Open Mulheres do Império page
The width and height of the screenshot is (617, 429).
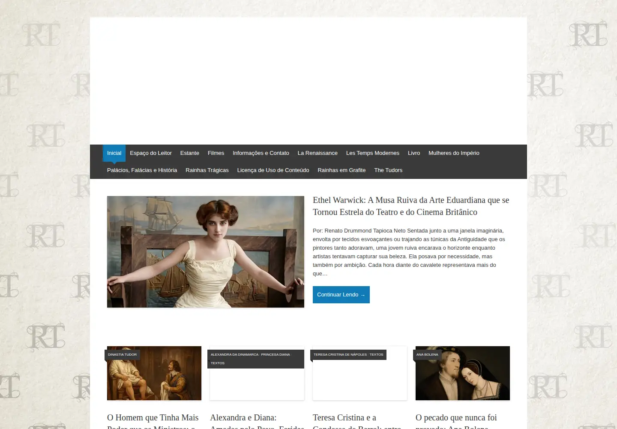click(454, 153)
